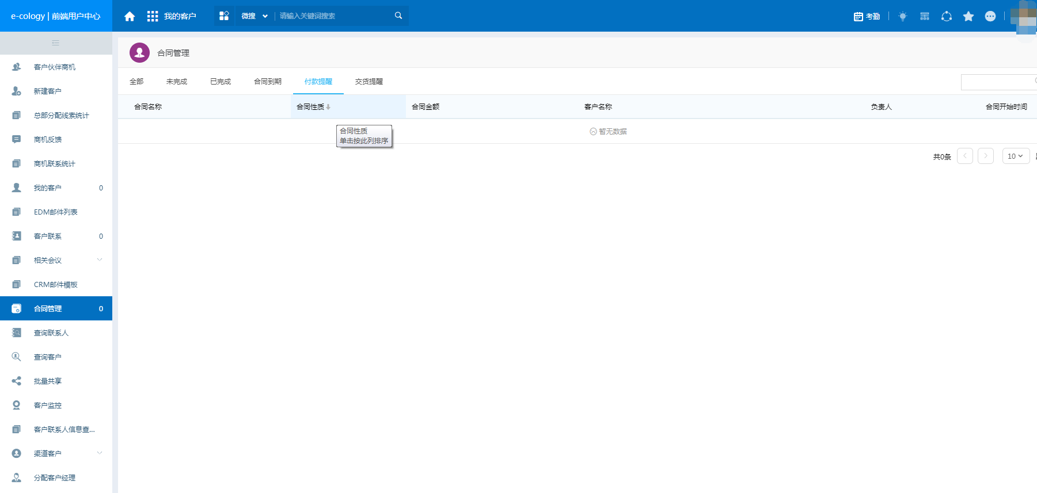Open the more options ellipsis icon
The height and width of the screenshot is (493, 1037).
point(990,16)
